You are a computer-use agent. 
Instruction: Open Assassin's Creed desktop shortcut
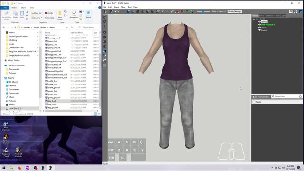point(6,152)
